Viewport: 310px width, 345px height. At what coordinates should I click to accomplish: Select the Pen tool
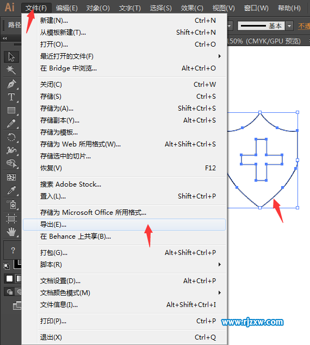pos(11,84)
